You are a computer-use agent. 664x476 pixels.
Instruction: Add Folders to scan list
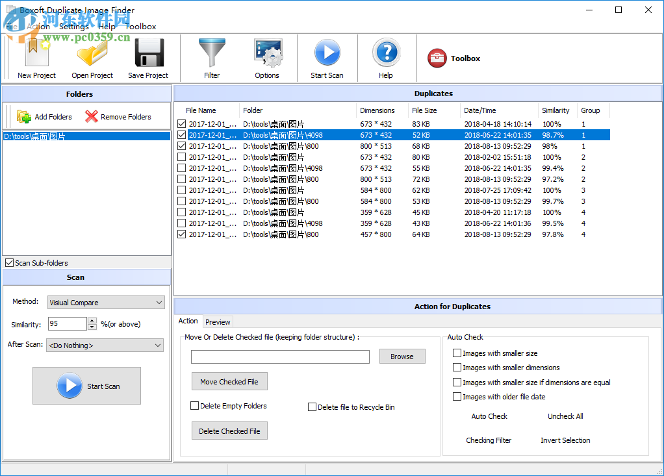44,116
